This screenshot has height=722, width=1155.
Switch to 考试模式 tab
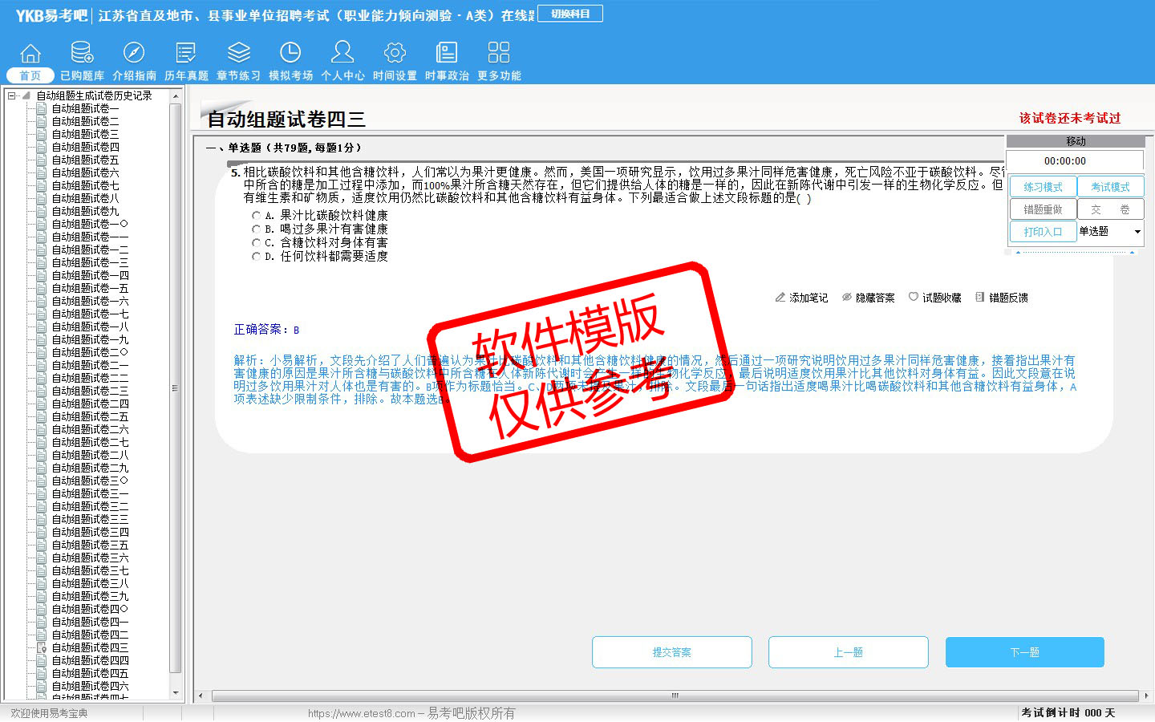coord(1110,187)
